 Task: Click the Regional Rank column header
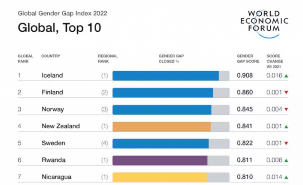pos(107,59)
